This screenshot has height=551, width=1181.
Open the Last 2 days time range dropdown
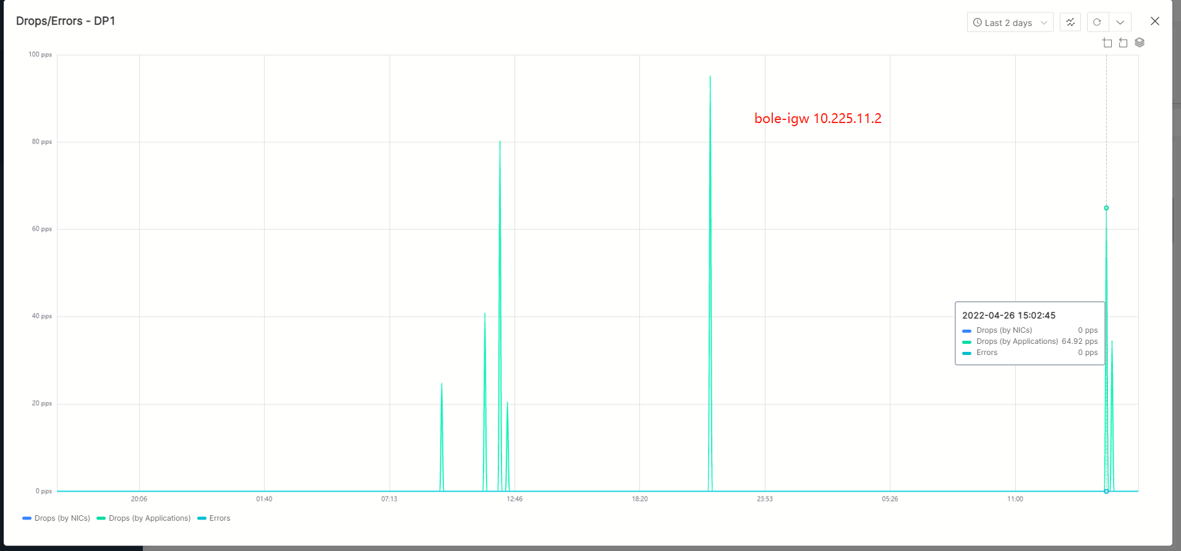pyautogui.click(x=1010, y=22)
